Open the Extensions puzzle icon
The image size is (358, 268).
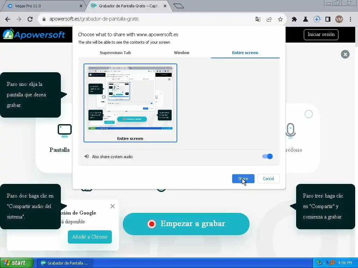[294, 19]
